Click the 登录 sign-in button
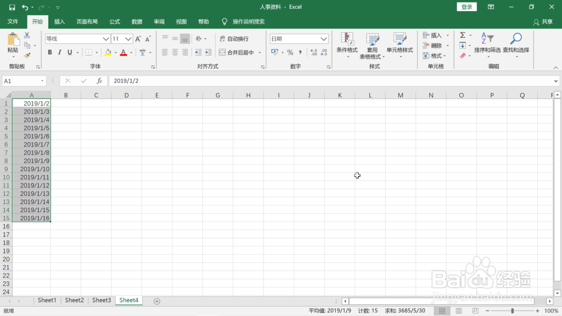562x316 pixels. coord(466,7)
